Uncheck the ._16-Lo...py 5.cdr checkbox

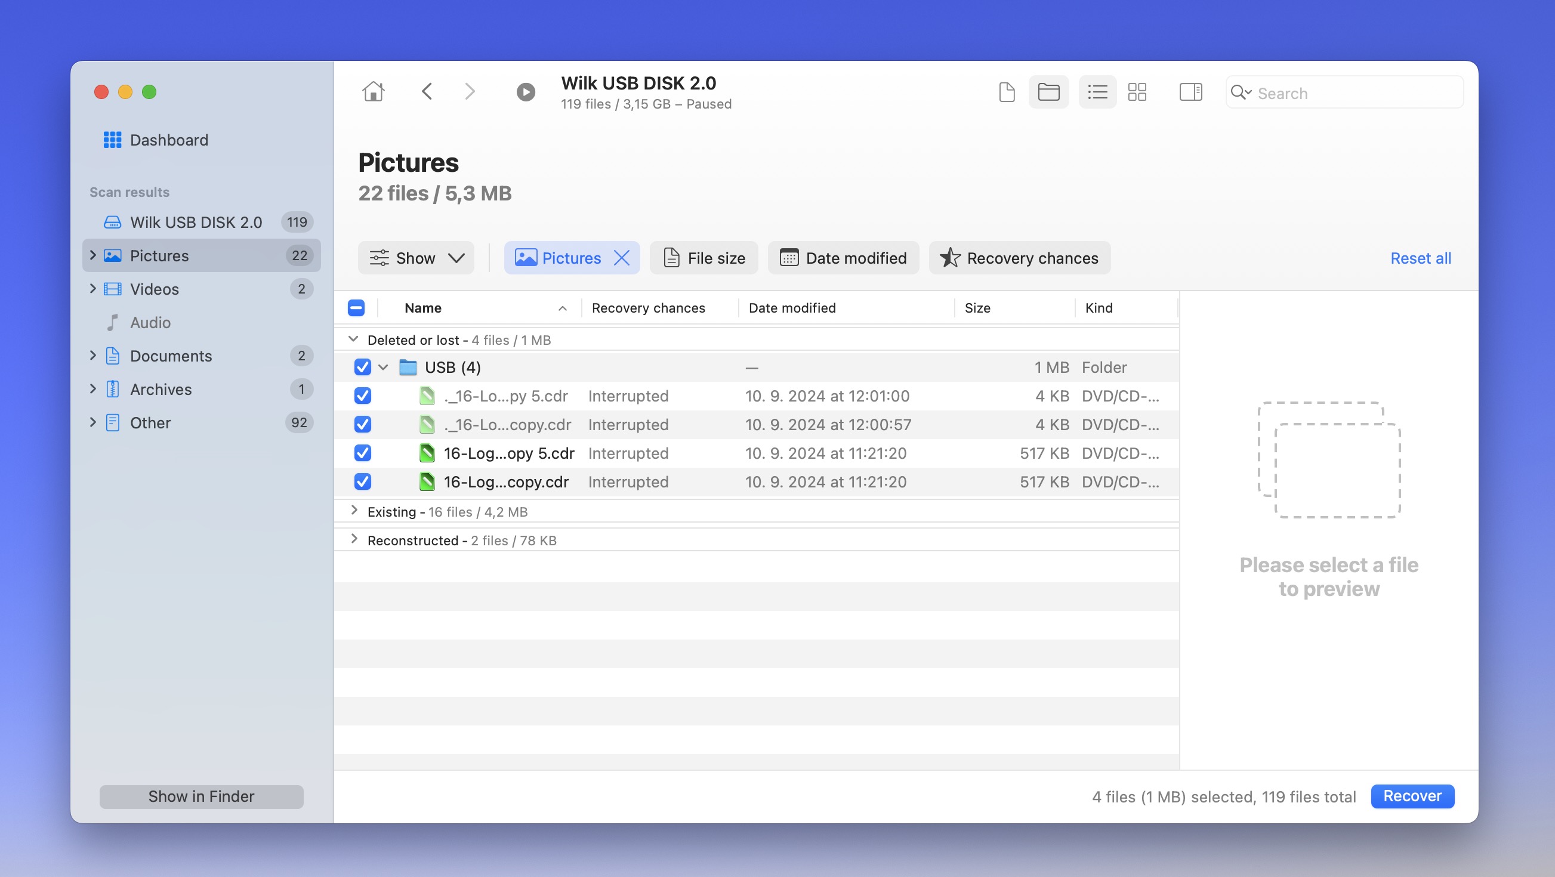pos(362,396)
